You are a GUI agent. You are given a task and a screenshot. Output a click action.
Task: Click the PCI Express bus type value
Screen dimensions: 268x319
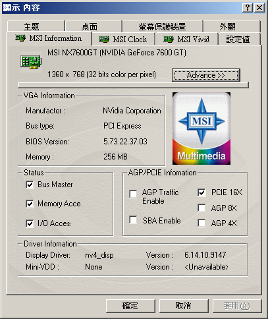pos(122,126)
